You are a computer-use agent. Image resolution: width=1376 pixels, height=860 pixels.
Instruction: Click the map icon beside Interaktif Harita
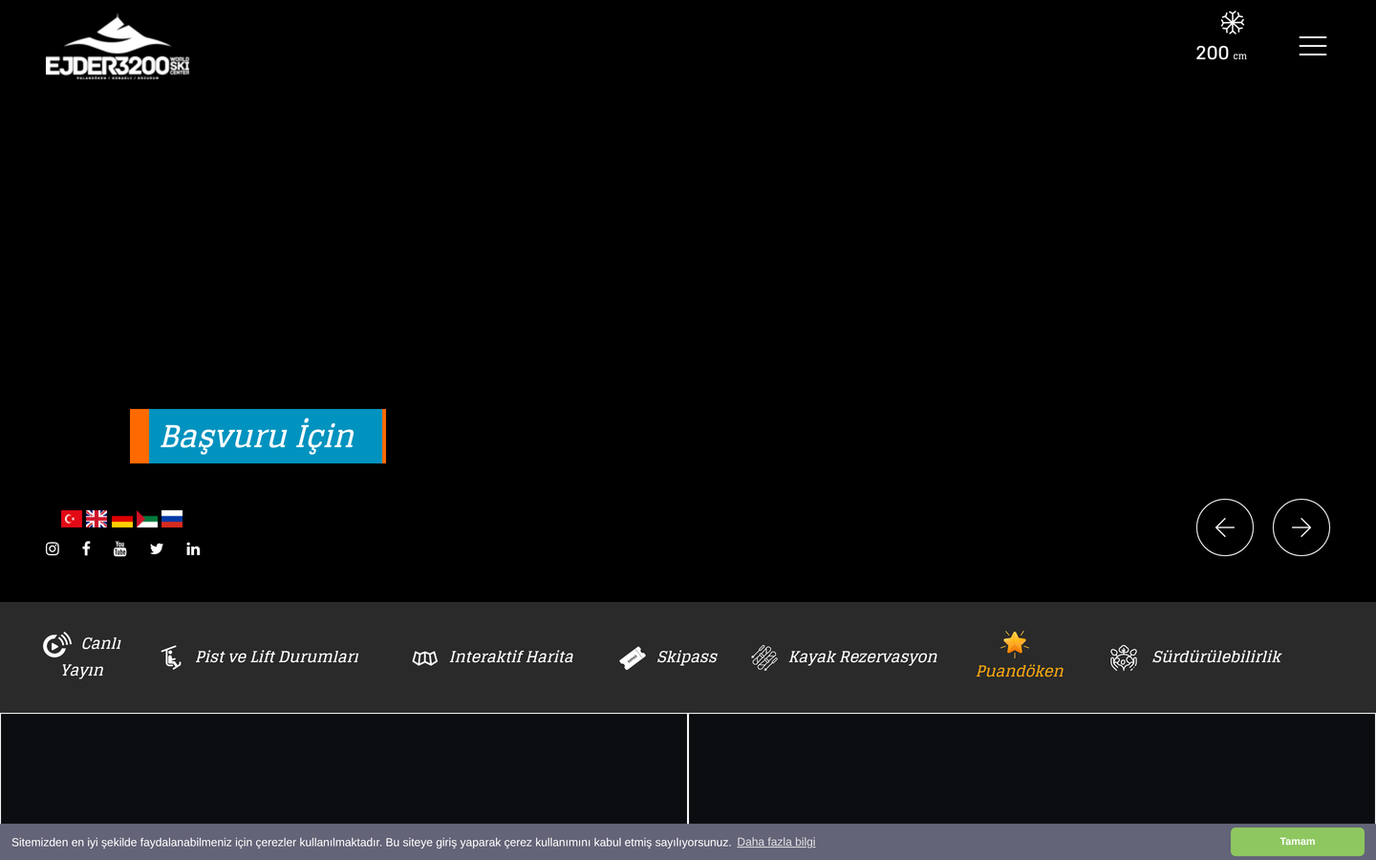(425, 658)
